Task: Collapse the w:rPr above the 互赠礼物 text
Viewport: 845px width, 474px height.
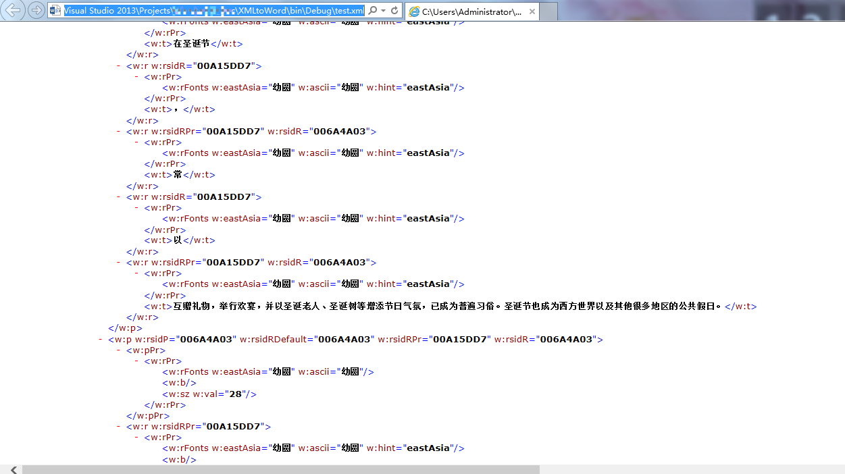Action: [x=136, y=273]
